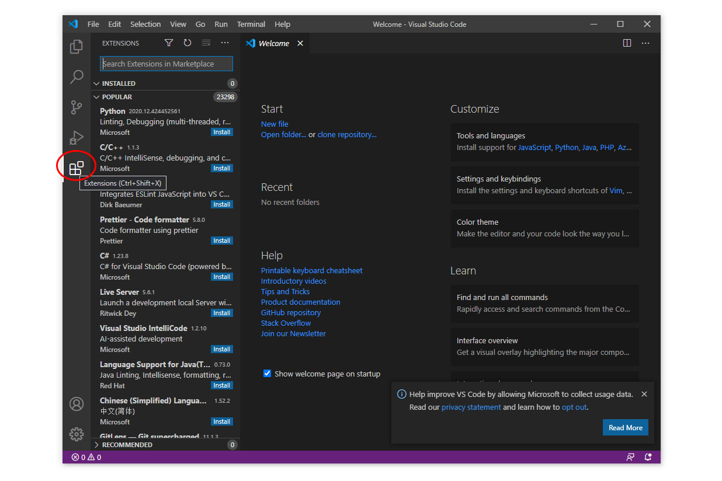Split the editor to the right
Image resolution: width=722 pixels, height=481 pixels.
click(x=627, y=43)
